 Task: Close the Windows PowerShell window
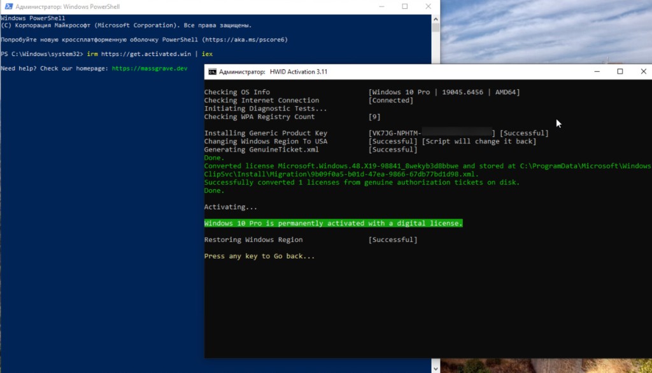pos(428,6)
